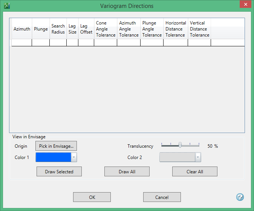Click the Azimuth input cell
The image size is (254, 211).
click(x=22, y=43)
